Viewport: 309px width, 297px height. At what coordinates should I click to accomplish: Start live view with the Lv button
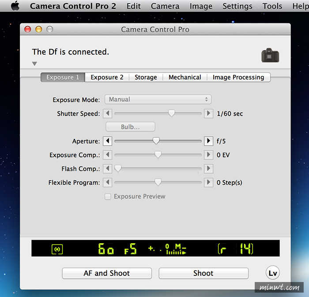click(x=273, y=273)
